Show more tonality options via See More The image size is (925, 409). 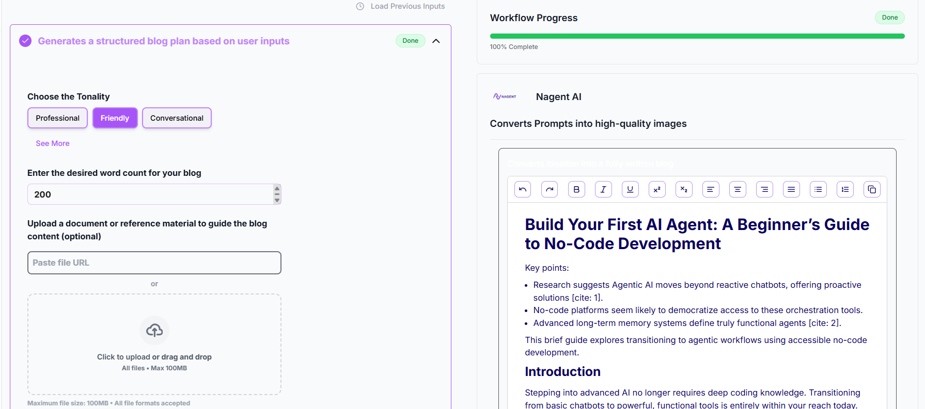53,143
